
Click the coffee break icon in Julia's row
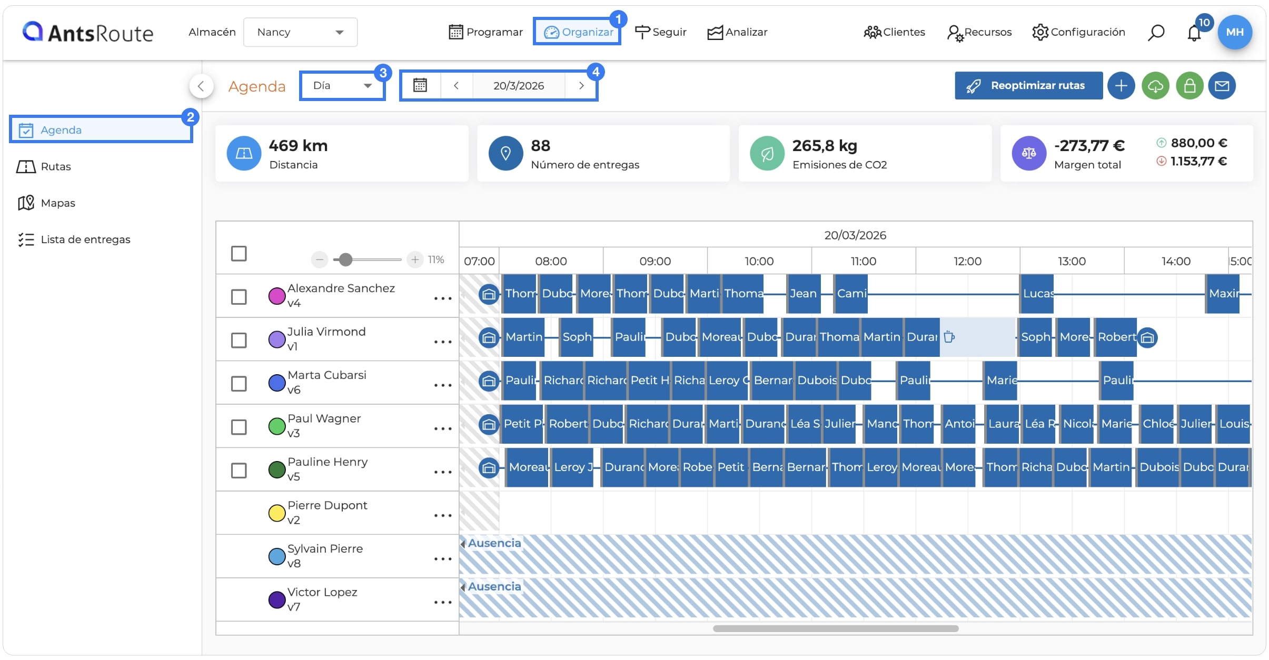pyautogui.click(x=949, y=337)
